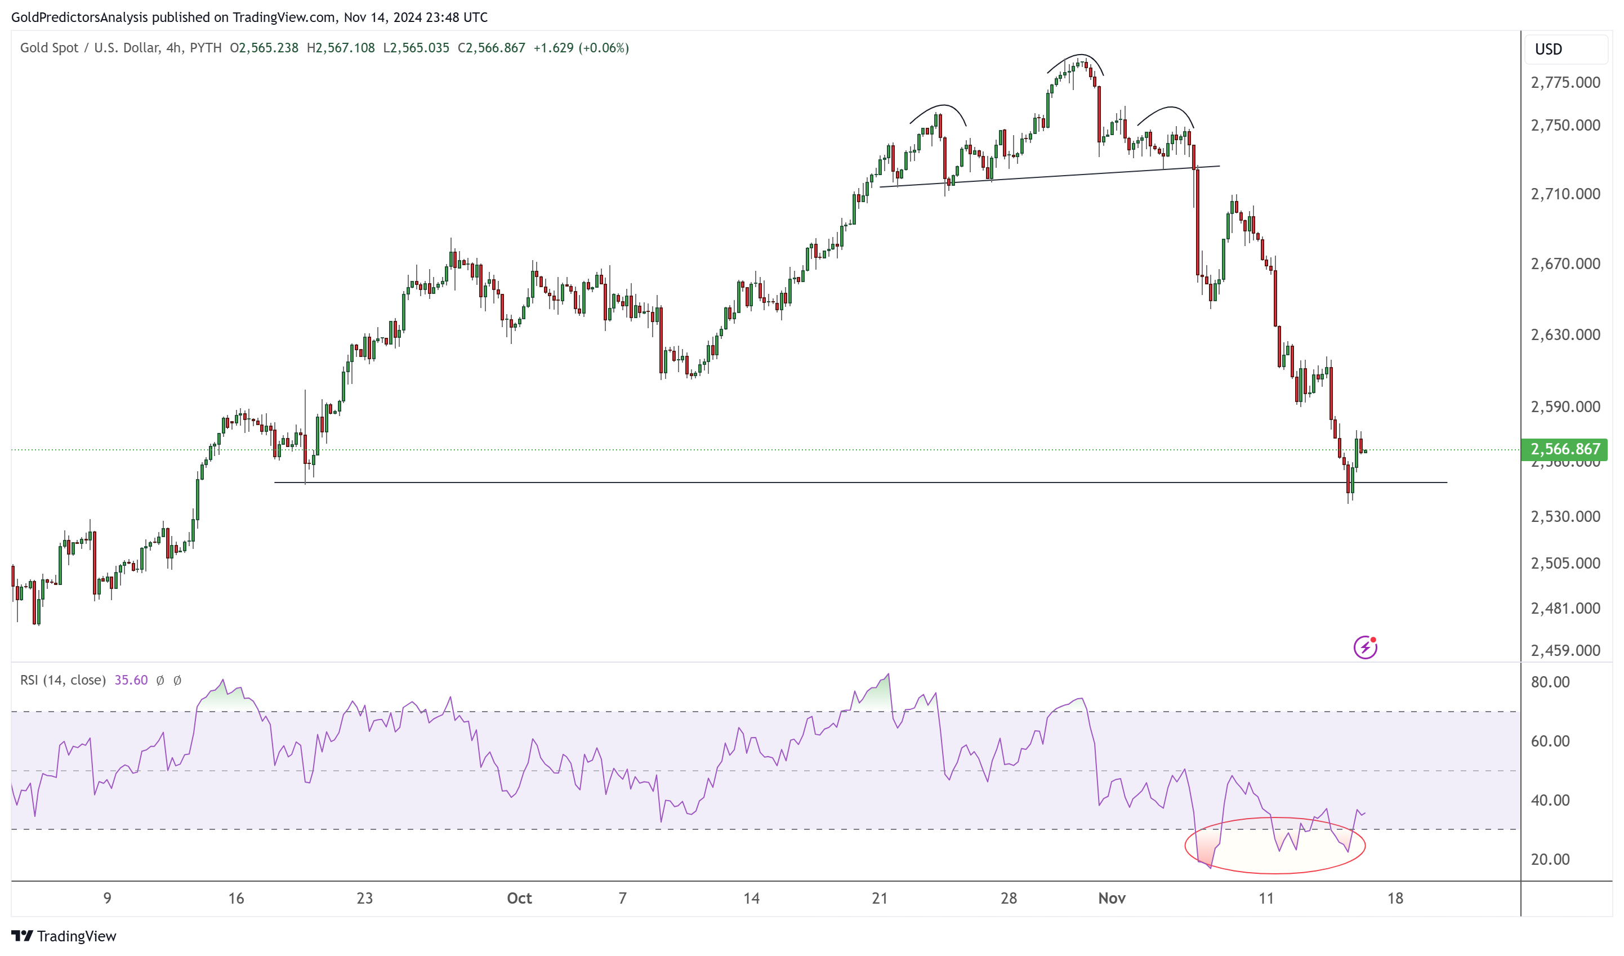The height and width of the screenshot is (956, 1624).
Task: Click the TradingView logo at bottom left
Action: pos(64,935)
